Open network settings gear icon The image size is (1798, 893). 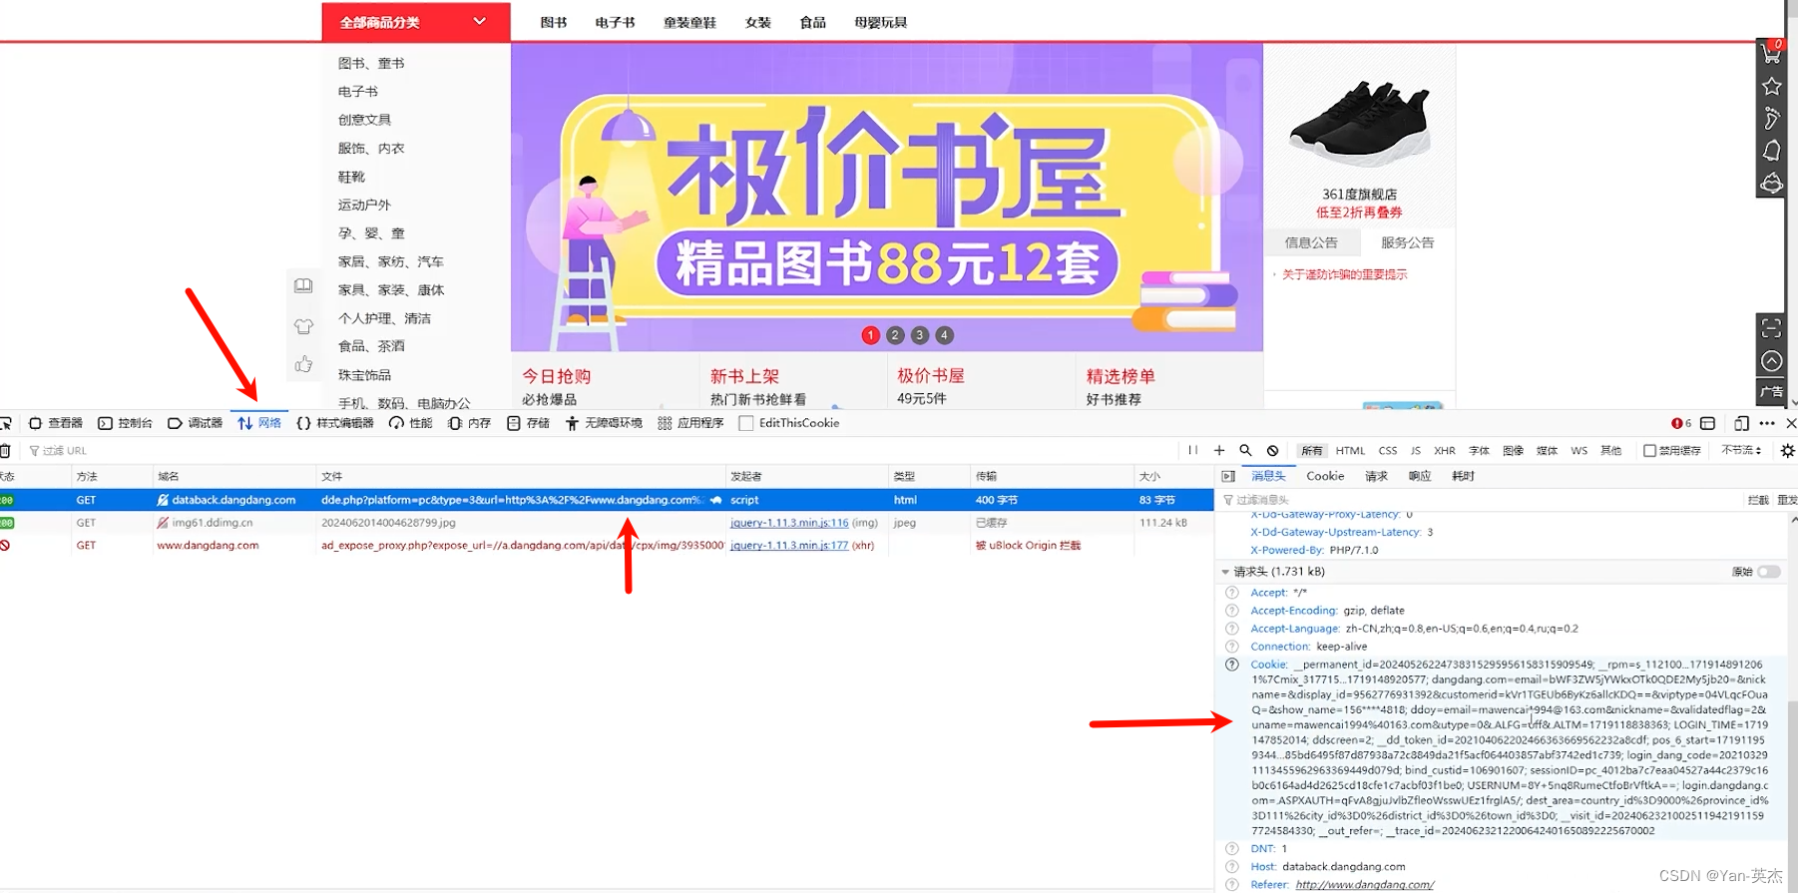coord(1787,451)
